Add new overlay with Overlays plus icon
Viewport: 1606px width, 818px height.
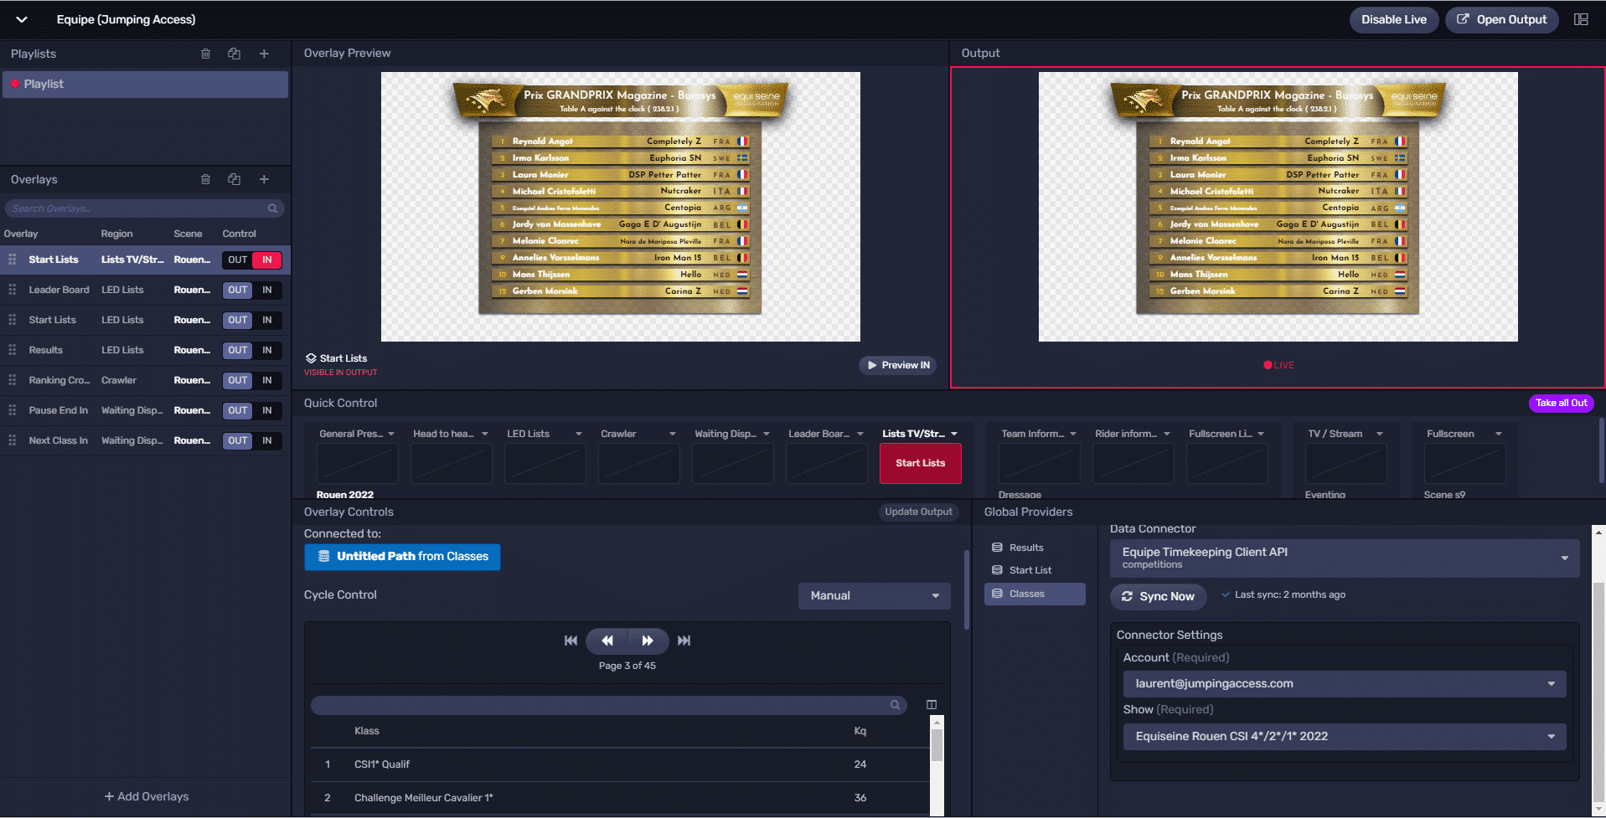[264, 179]
